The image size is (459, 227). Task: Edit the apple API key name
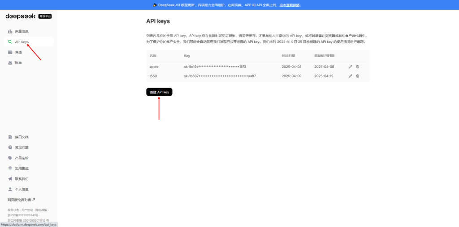tap(351, 67)
